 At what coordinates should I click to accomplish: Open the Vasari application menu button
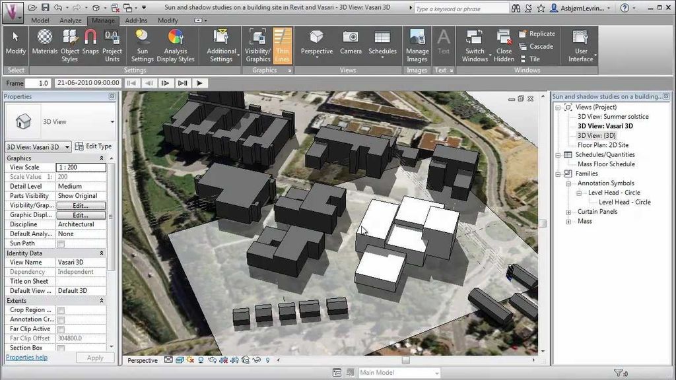click(x=13, y=12)
